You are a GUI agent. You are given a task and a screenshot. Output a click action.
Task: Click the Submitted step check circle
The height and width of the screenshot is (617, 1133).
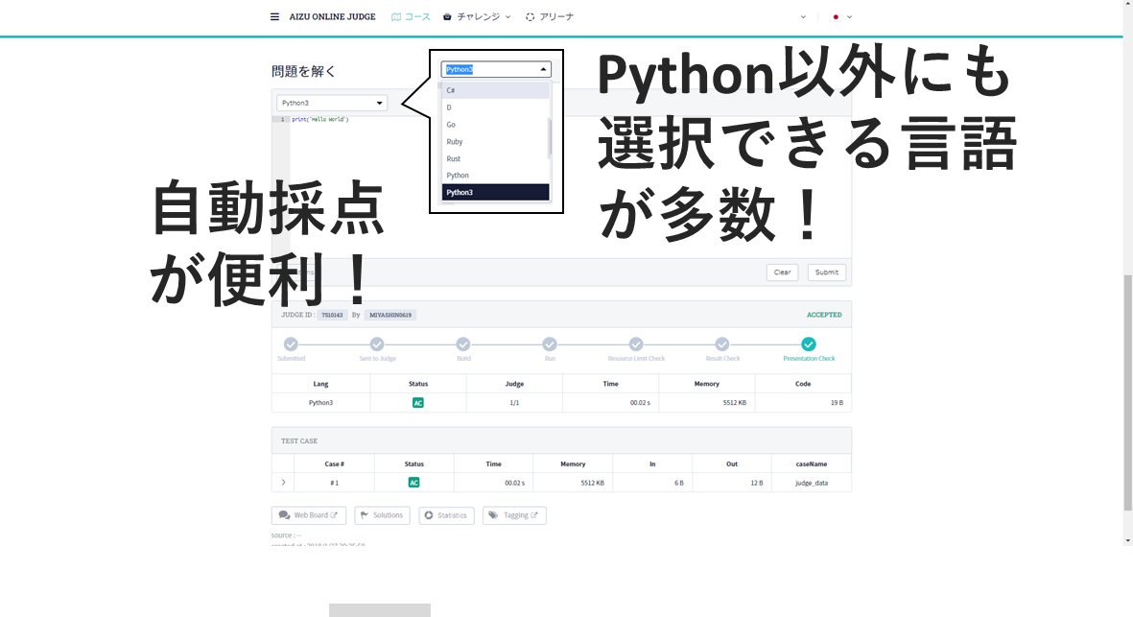coord(291,344)
